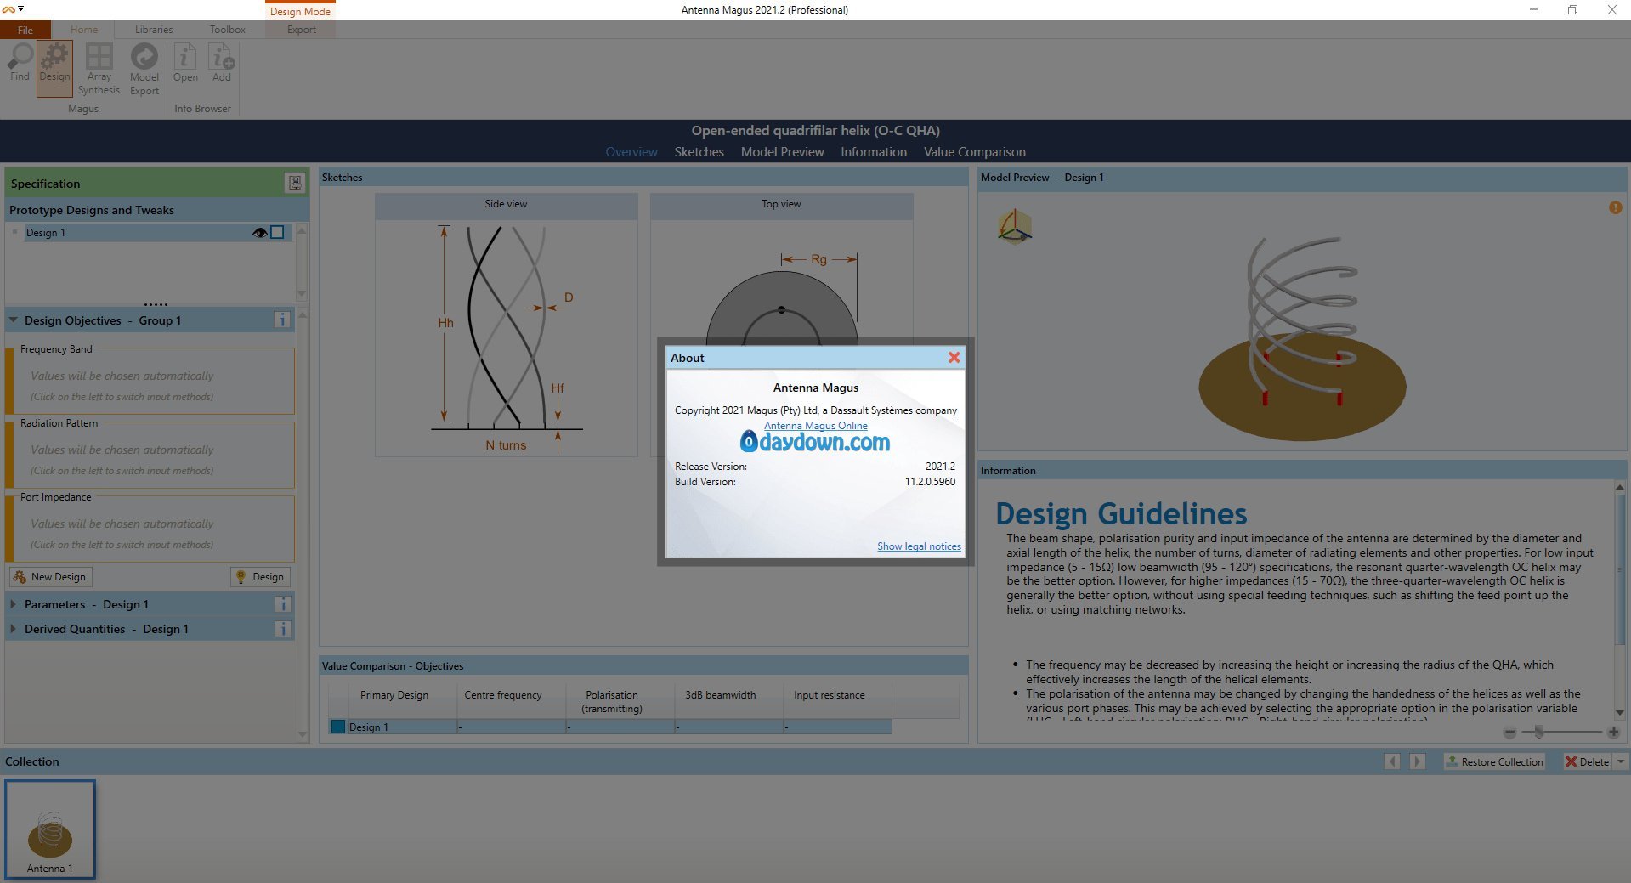1631x883 pixels.
Task: Collapse Design Objectives Group 1
Action: (x=13, y=320)
